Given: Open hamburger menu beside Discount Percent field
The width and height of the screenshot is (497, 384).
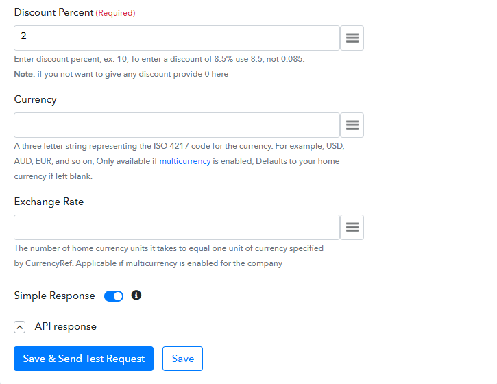Looking at the screenshot, I should click(352, 38).
